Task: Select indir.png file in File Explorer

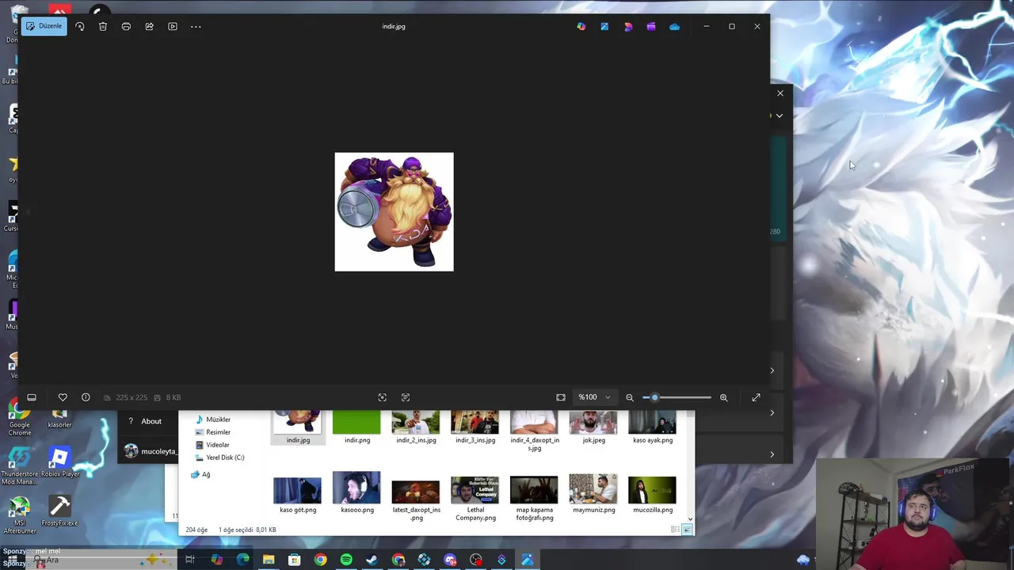Action: click(356, 427)
